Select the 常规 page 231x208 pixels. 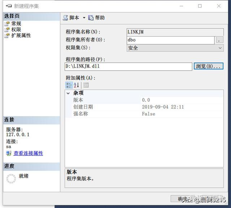pos(16,24)
